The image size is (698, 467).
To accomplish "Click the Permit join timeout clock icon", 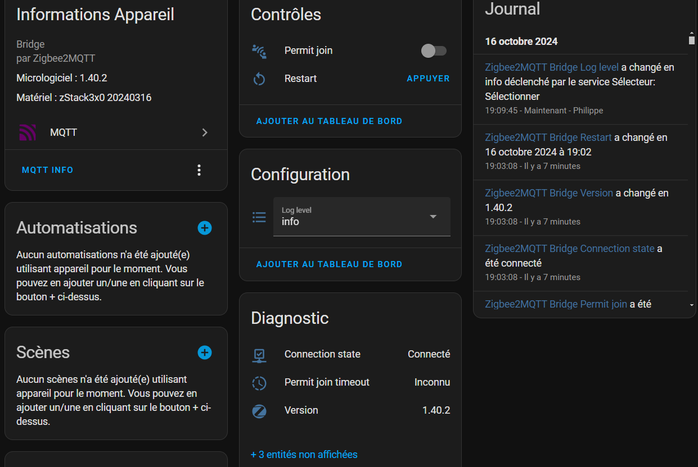I will (259, 383).
